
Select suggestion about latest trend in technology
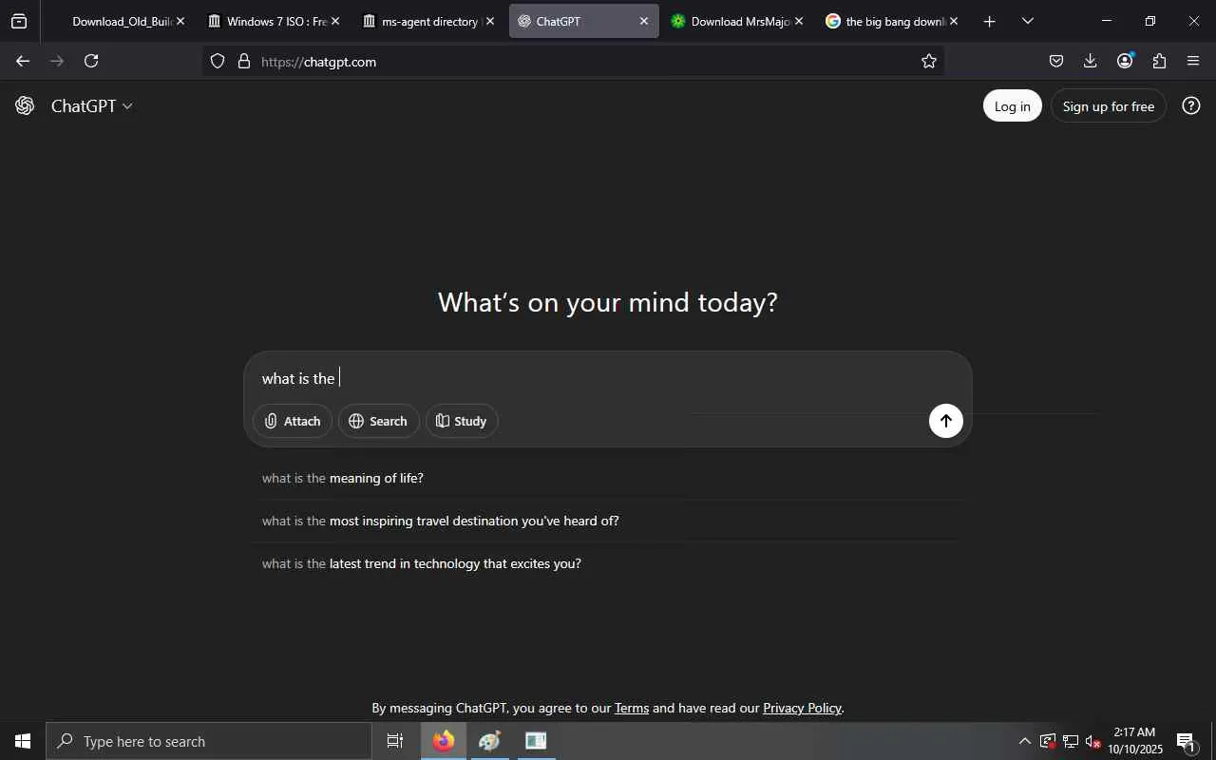pos(608,563)
